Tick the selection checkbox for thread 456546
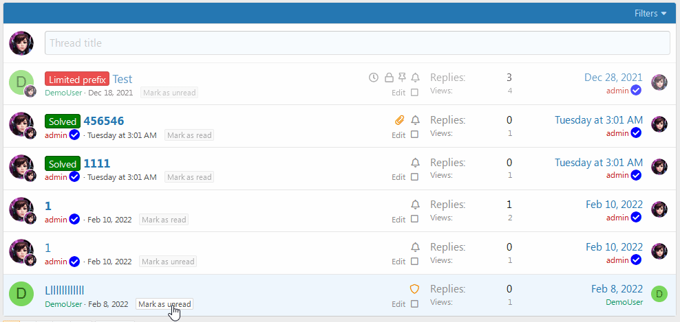The height and width of the screenshot is (322, 680). pos(414,135)
